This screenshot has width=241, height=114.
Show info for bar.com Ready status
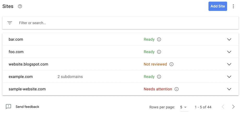(159, 40)
